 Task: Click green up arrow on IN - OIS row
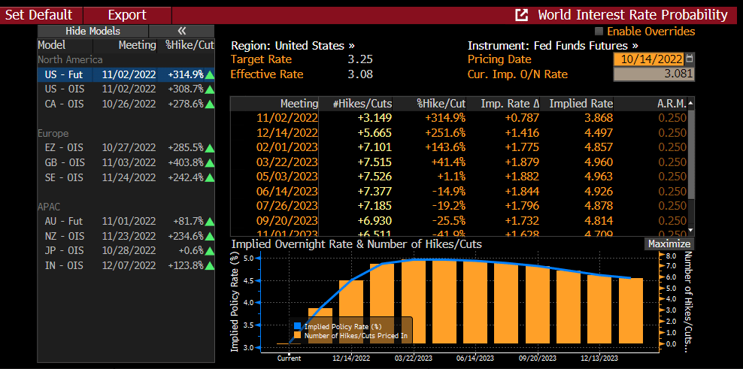[x=210, y=266]
